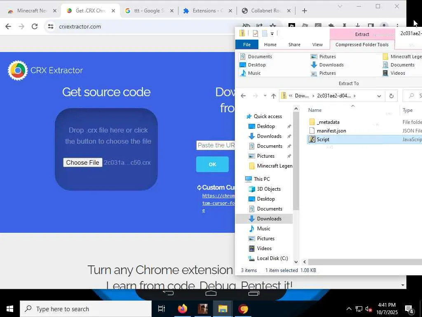422x317 pixels.
Task: Click the blue OK button
Action: coord(212,164)
